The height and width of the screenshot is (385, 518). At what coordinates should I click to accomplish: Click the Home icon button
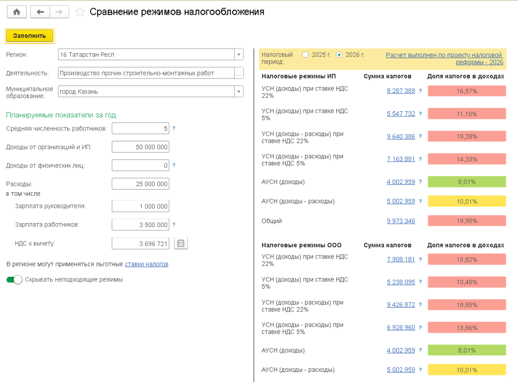[17, 12]
